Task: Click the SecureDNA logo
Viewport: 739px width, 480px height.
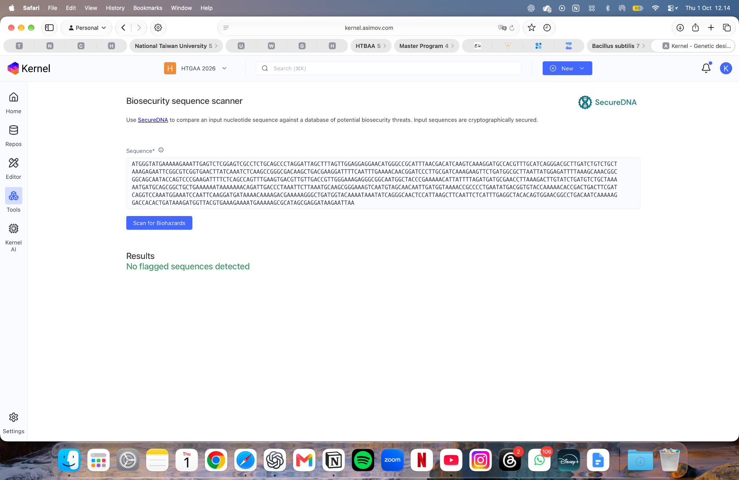Action: click(x=607, y=102)
